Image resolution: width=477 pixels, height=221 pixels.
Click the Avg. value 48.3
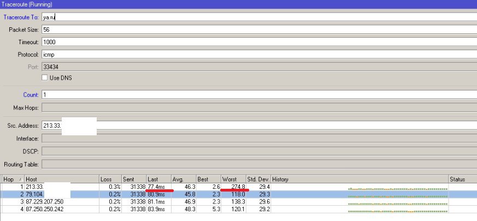tap(190, 209)
